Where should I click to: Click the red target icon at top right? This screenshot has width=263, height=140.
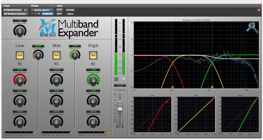click(259, 10)
